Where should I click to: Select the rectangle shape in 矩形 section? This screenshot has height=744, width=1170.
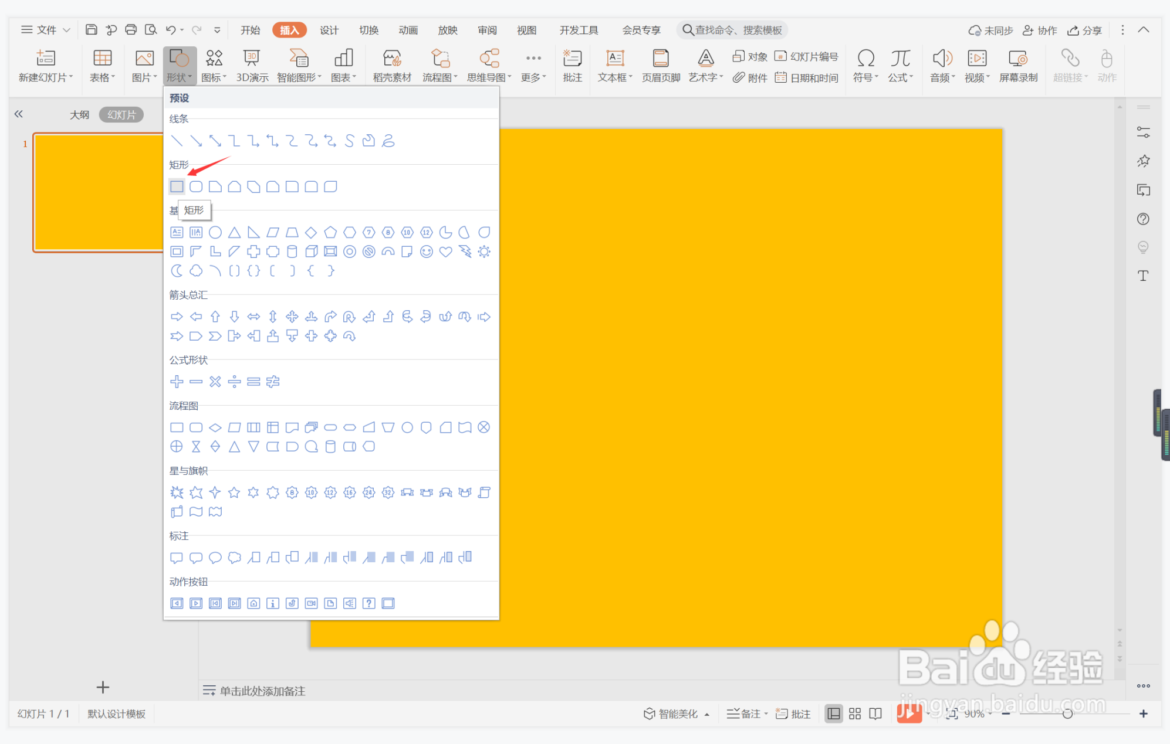(177, 186)
